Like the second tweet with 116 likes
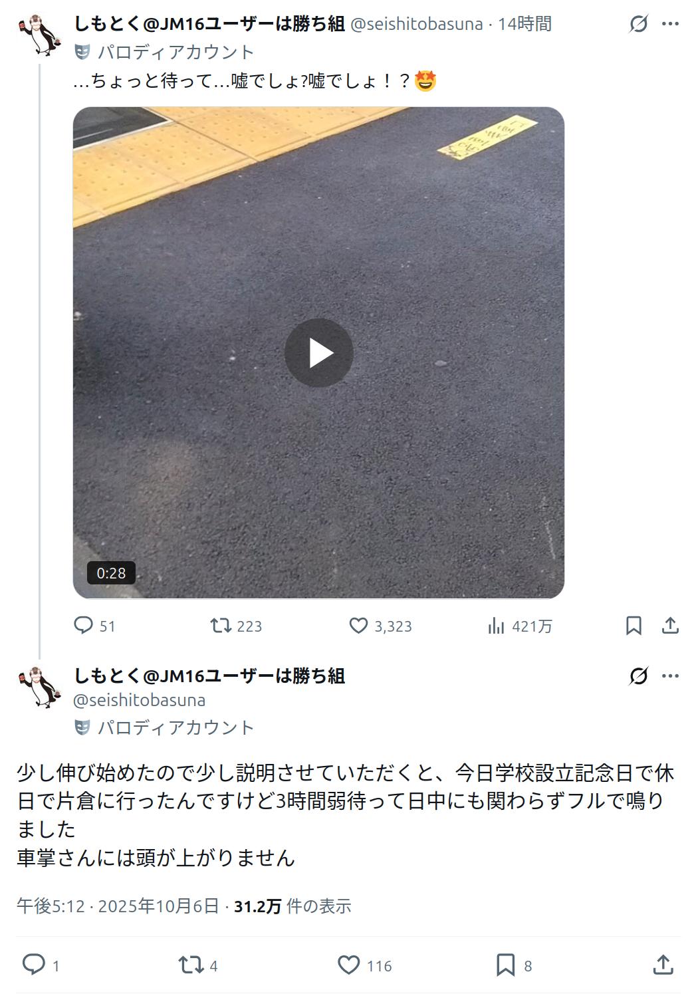Viewport: 692px width, 994px height. [x=365, y=965]
